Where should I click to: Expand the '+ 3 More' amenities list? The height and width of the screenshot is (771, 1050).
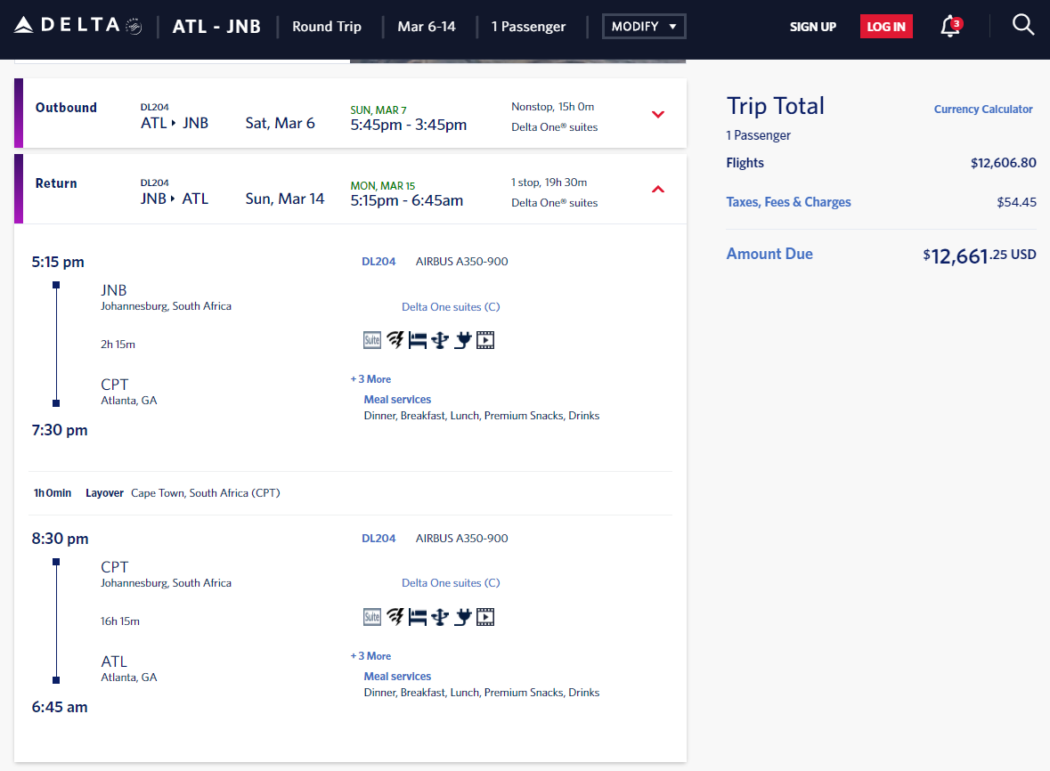tap(370, 378)
